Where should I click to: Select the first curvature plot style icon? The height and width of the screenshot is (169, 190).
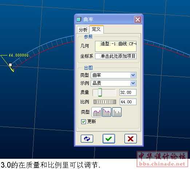[x=96, y=112]
